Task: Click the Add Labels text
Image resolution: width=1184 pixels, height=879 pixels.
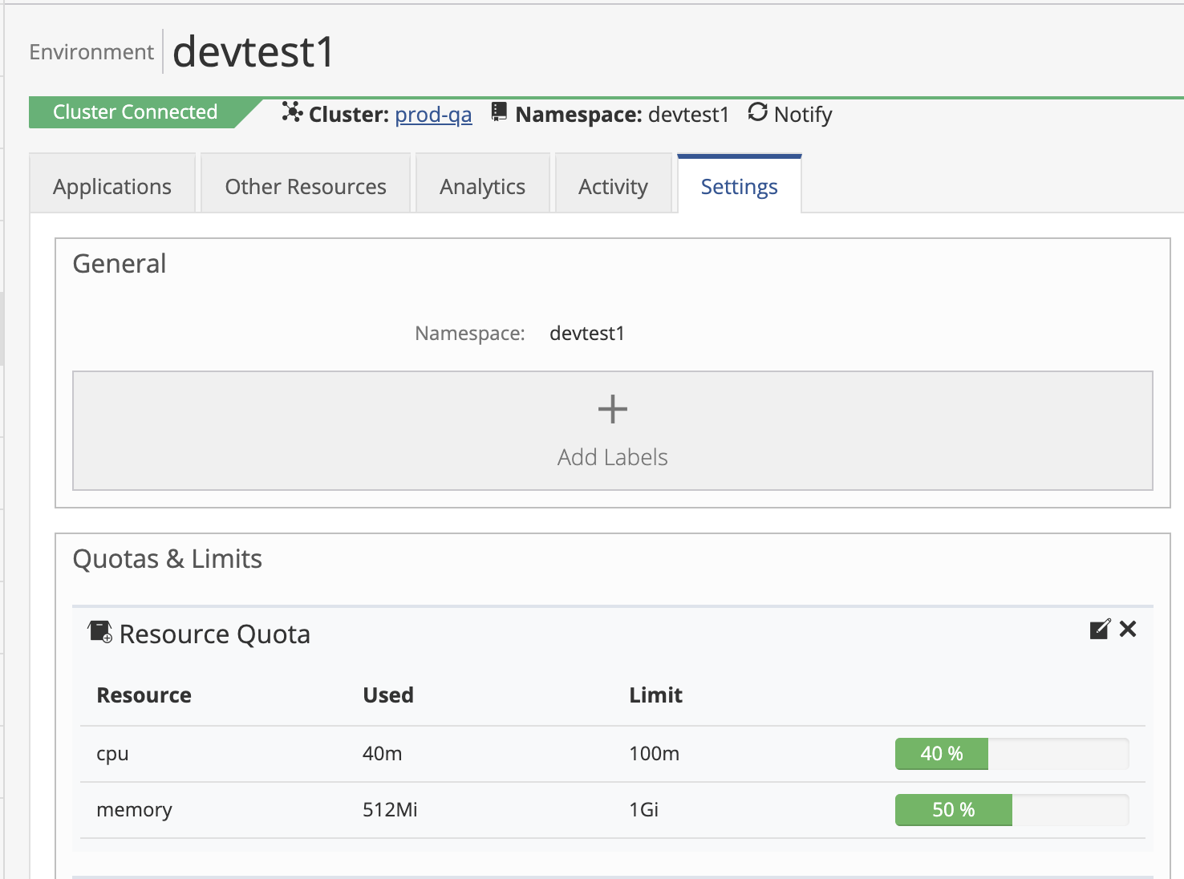Action: pos(613,457)
